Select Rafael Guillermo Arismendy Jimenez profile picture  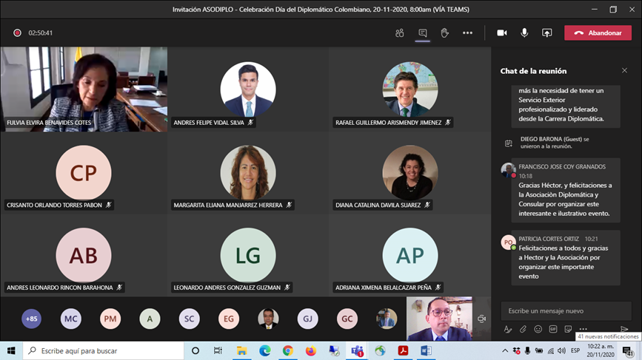410,89
